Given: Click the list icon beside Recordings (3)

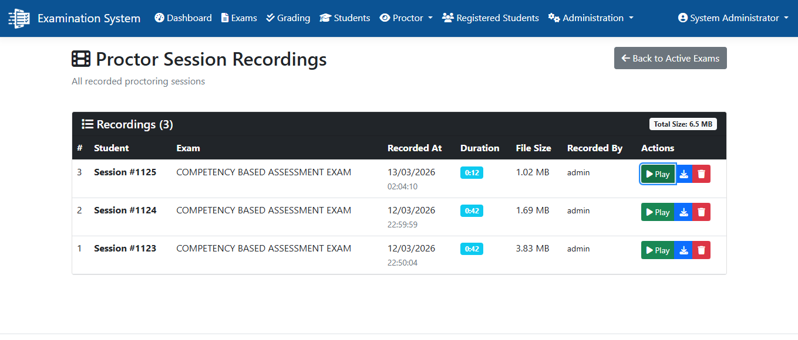Looking at the screenshot, I should tap(87, 124).
